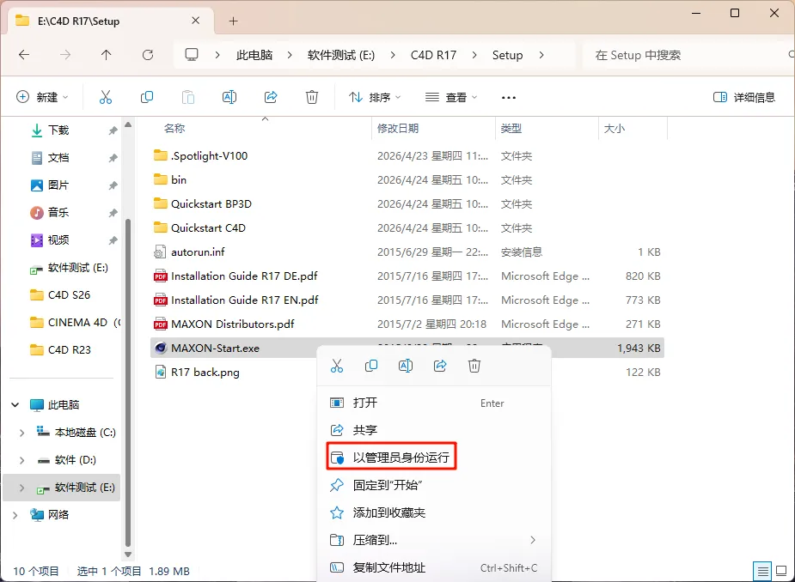Click the Share icon in the main toolbar
This screenshot has height=582, width=795.
271,97
